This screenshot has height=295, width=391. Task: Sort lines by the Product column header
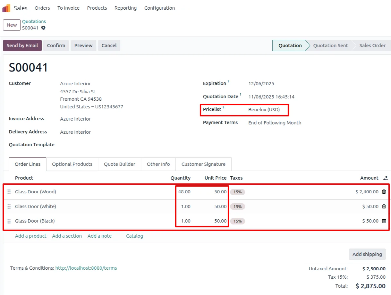pos(24,178)
